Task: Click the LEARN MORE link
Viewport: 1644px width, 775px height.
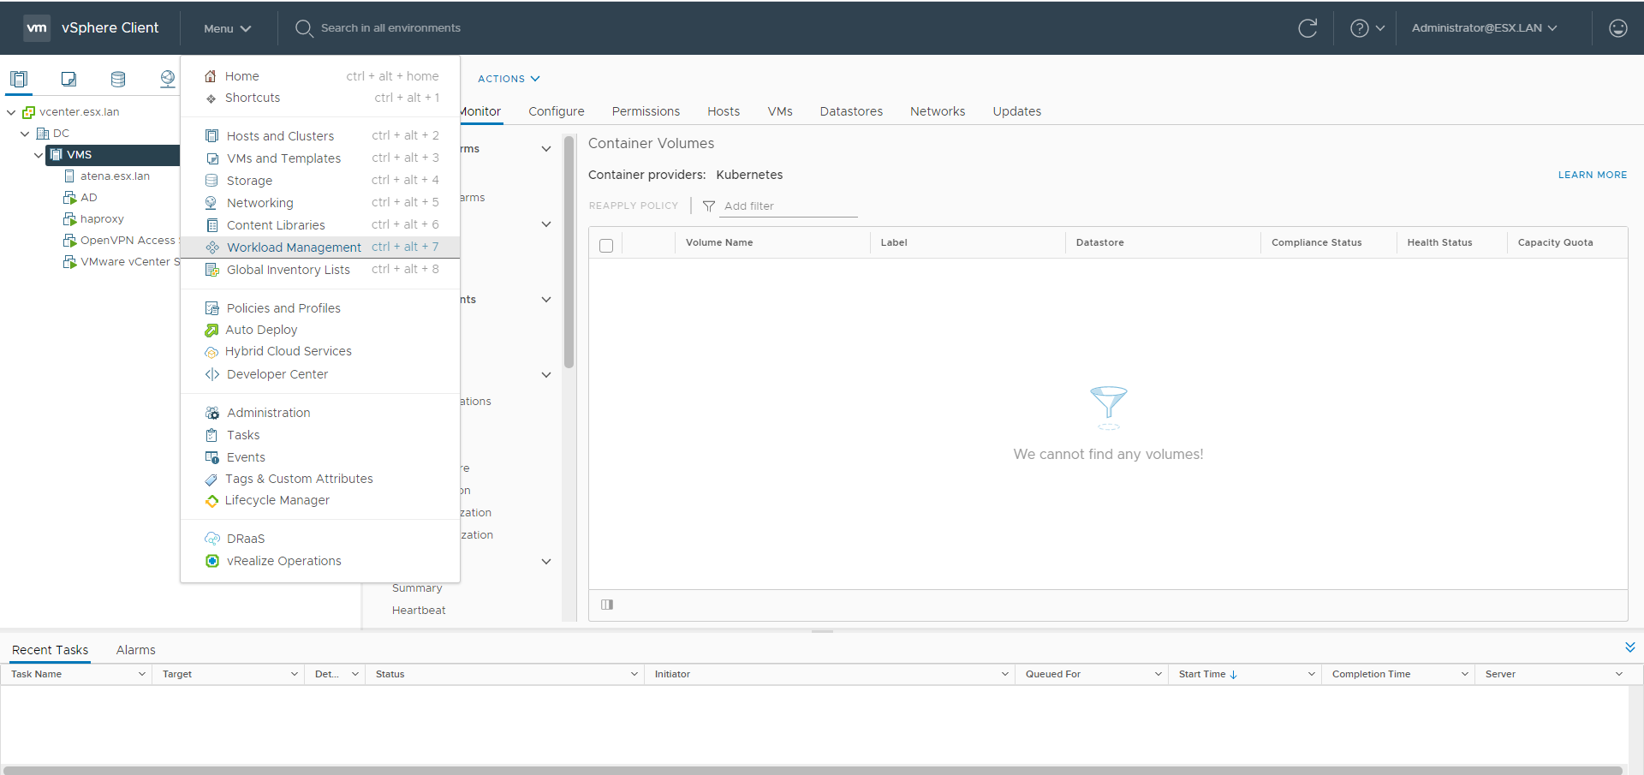Action: [1592, 175]
